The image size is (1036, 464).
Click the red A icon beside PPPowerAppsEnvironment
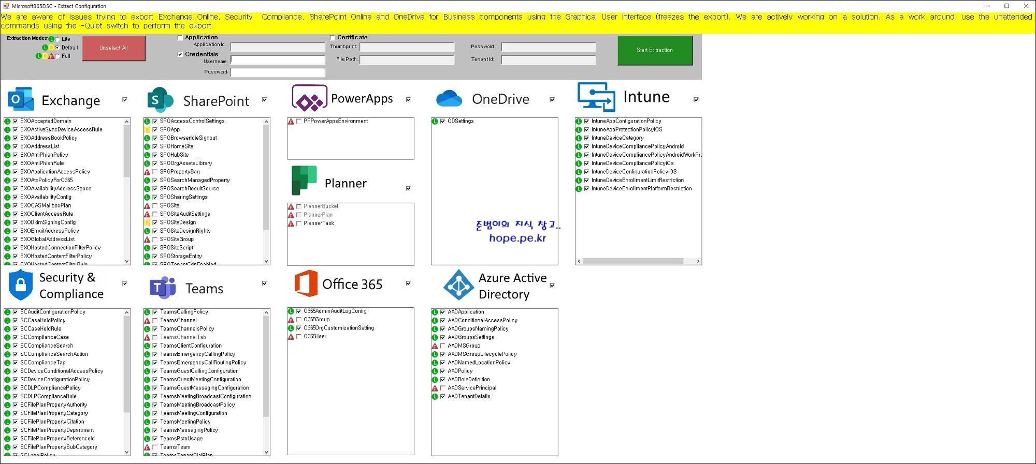(291, 122)
